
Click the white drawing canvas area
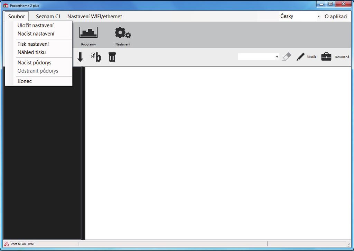click(218, 153)
